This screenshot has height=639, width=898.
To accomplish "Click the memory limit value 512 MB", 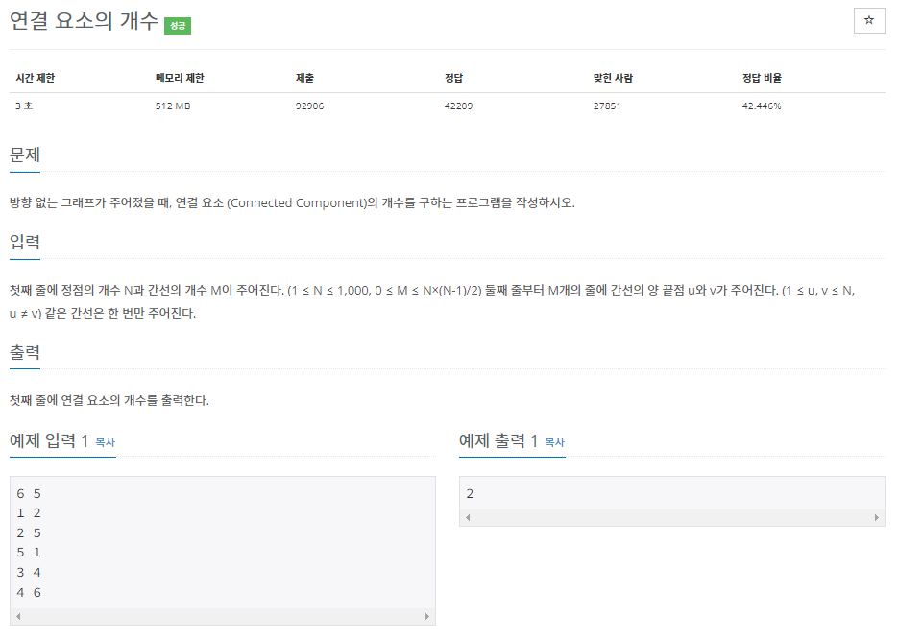I will tap(173, 106).
